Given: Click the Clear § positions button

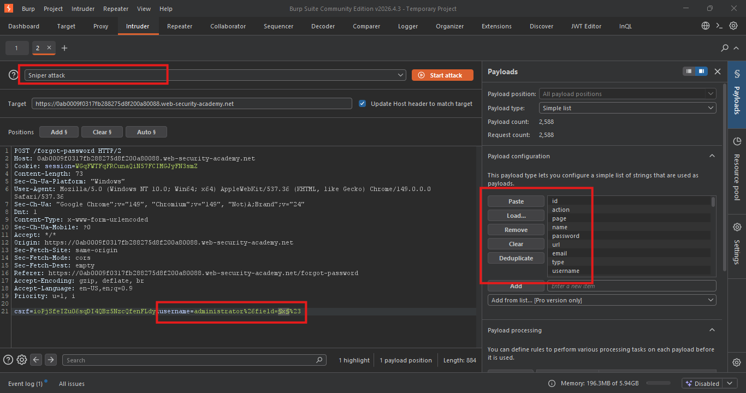Looking at the screenshot, I should pyautogui.click(x=102, y=132).
